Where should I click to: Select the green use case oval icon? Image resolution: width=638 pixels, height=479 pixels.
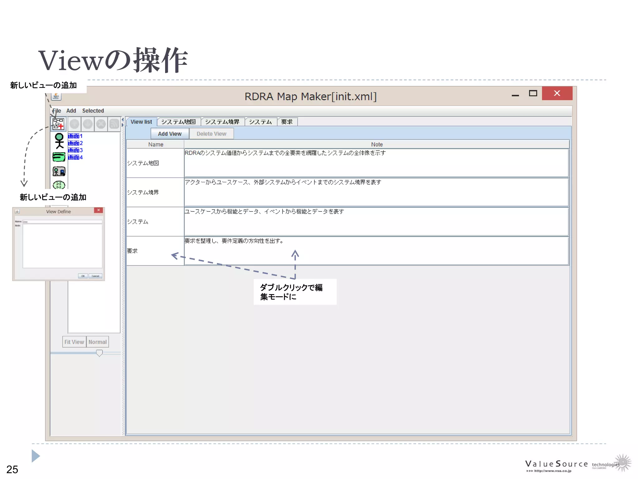[x=59, y=185]
